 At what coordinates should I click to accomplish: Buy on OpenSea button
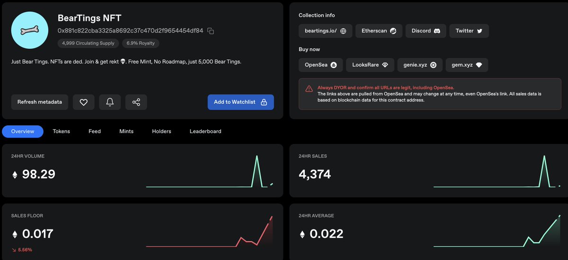(320, 65)
